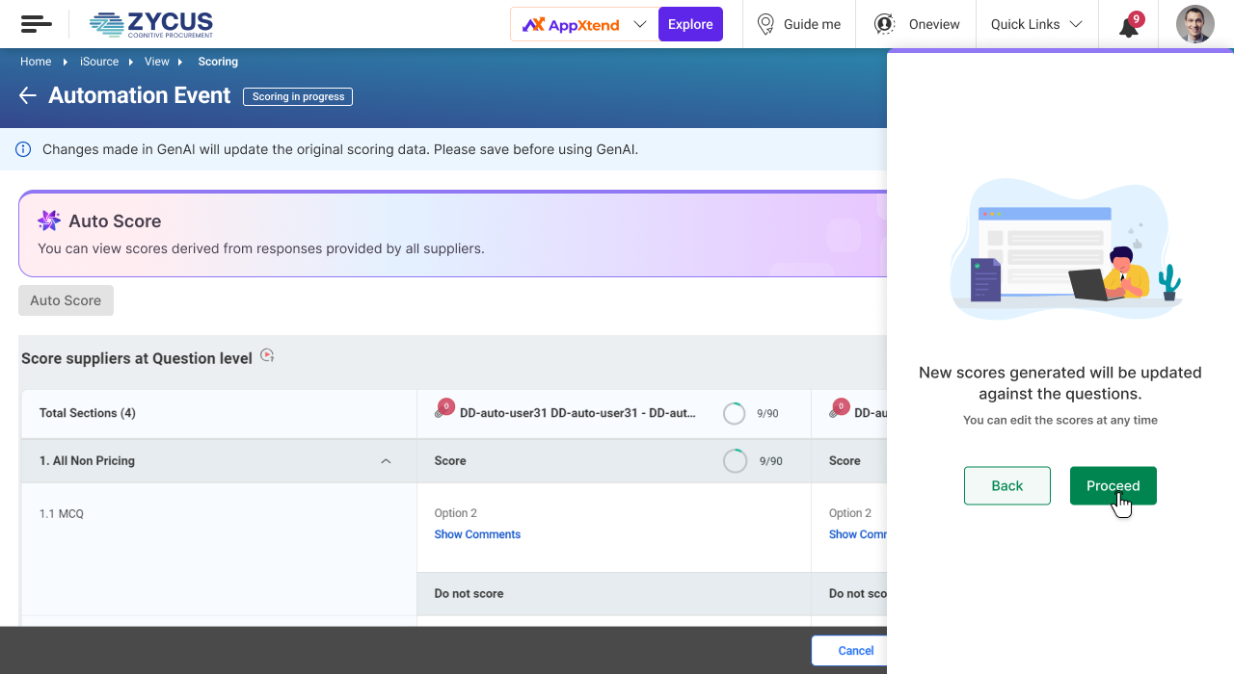Screen dimensions: 1234x674
Task: Click the Explore button
Action: pos(690,24)
